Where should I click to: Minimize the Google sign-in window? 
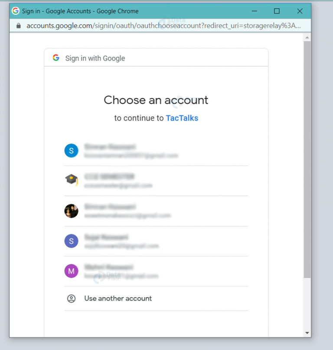click(255, 11)
